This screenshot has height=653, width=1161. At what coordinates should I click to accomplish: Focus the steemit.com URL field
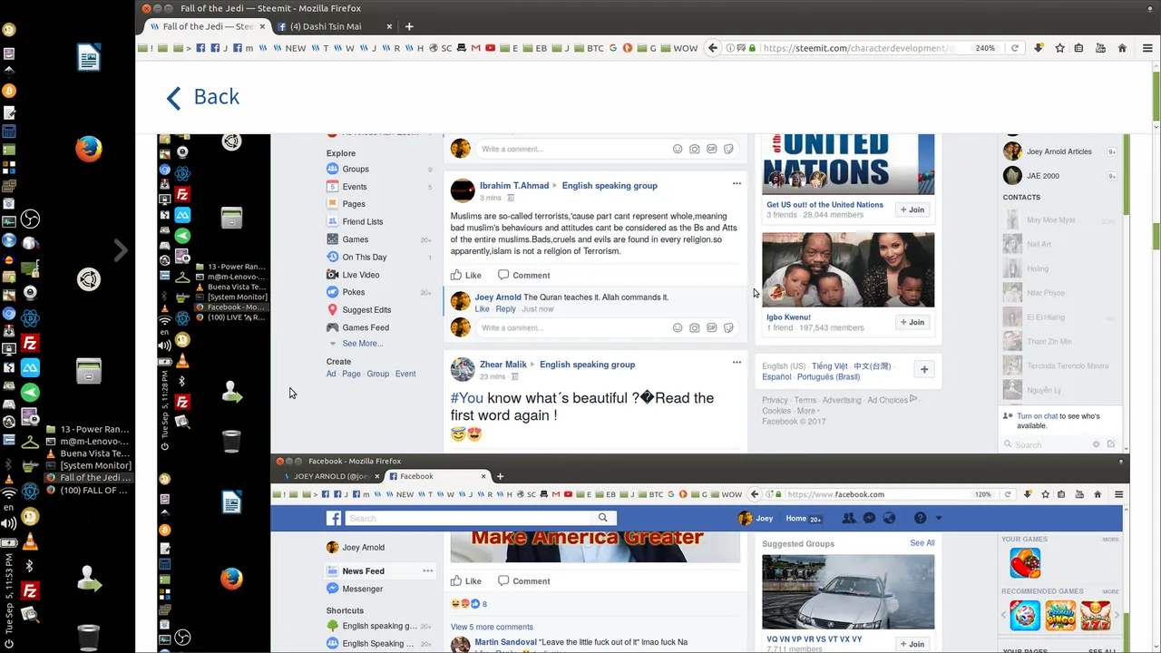862,48
